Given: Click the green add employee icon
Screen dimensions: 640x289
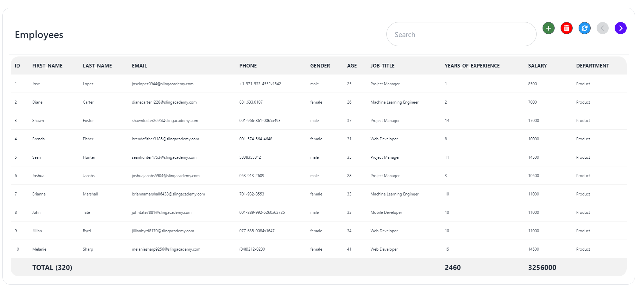Looking at the screenshot, I should point(548,28).
